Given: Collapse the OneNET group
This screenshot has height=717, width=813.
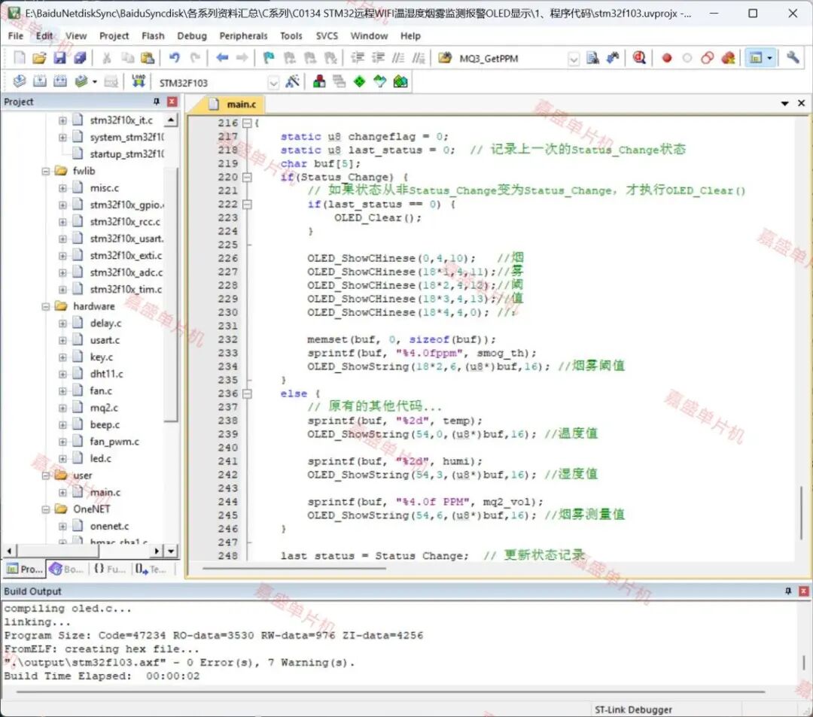Looking at the screenshot, I should tap(46, 509).
